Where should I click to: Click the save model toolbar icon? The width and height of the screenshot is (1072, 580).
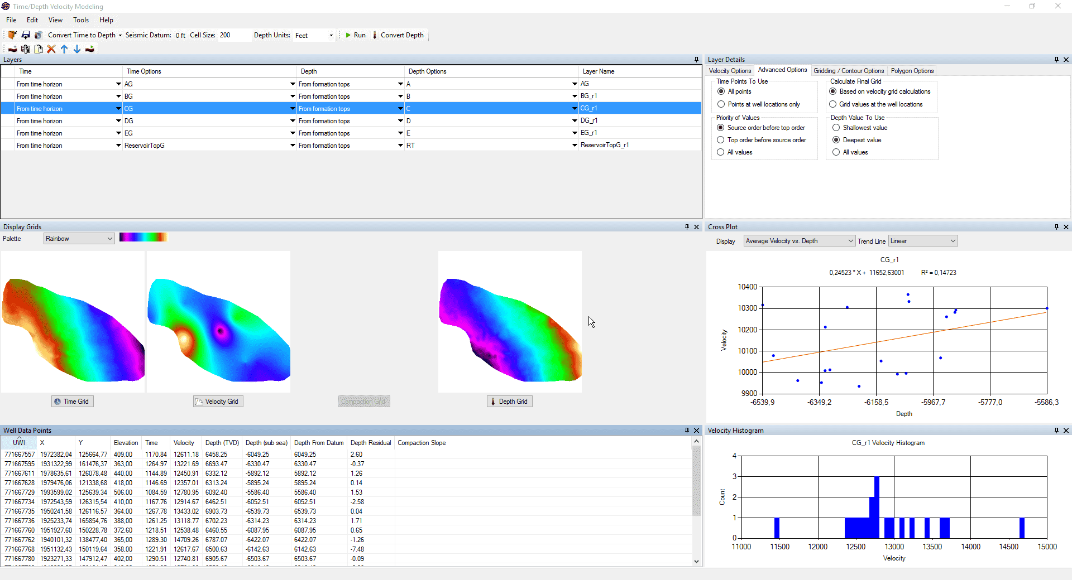pos(26,35)
